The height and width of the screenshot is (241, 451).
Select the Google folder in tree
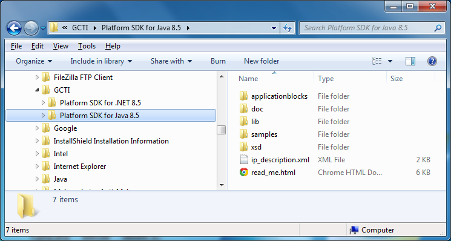[x=65, y=128]
